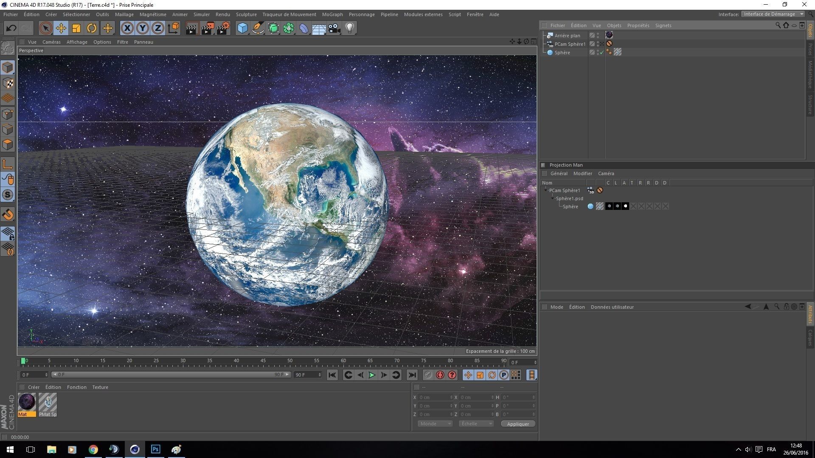Select the PMat Sp material thumbnail

tap(48, 405)
